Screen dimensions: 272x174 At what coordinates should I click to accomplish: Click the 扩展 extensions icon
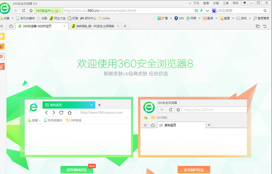point(163,18)
